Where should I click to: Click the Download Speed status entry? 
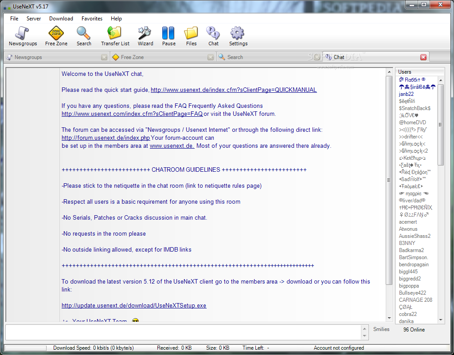coord(93,348)
